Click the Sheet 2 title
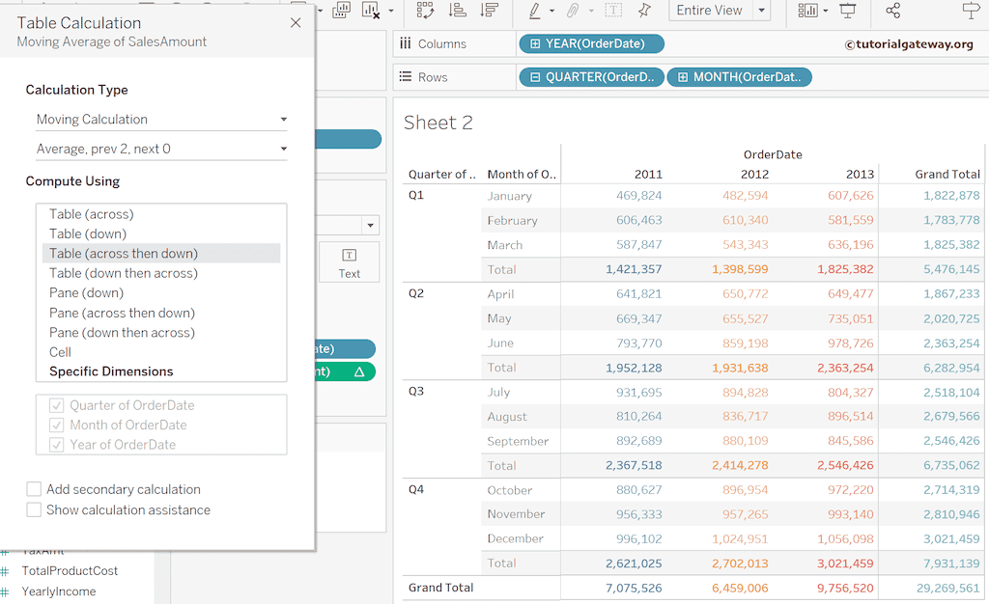Viewport: 989px width, 604px height. pyautogui.click(x=438, y=123)
